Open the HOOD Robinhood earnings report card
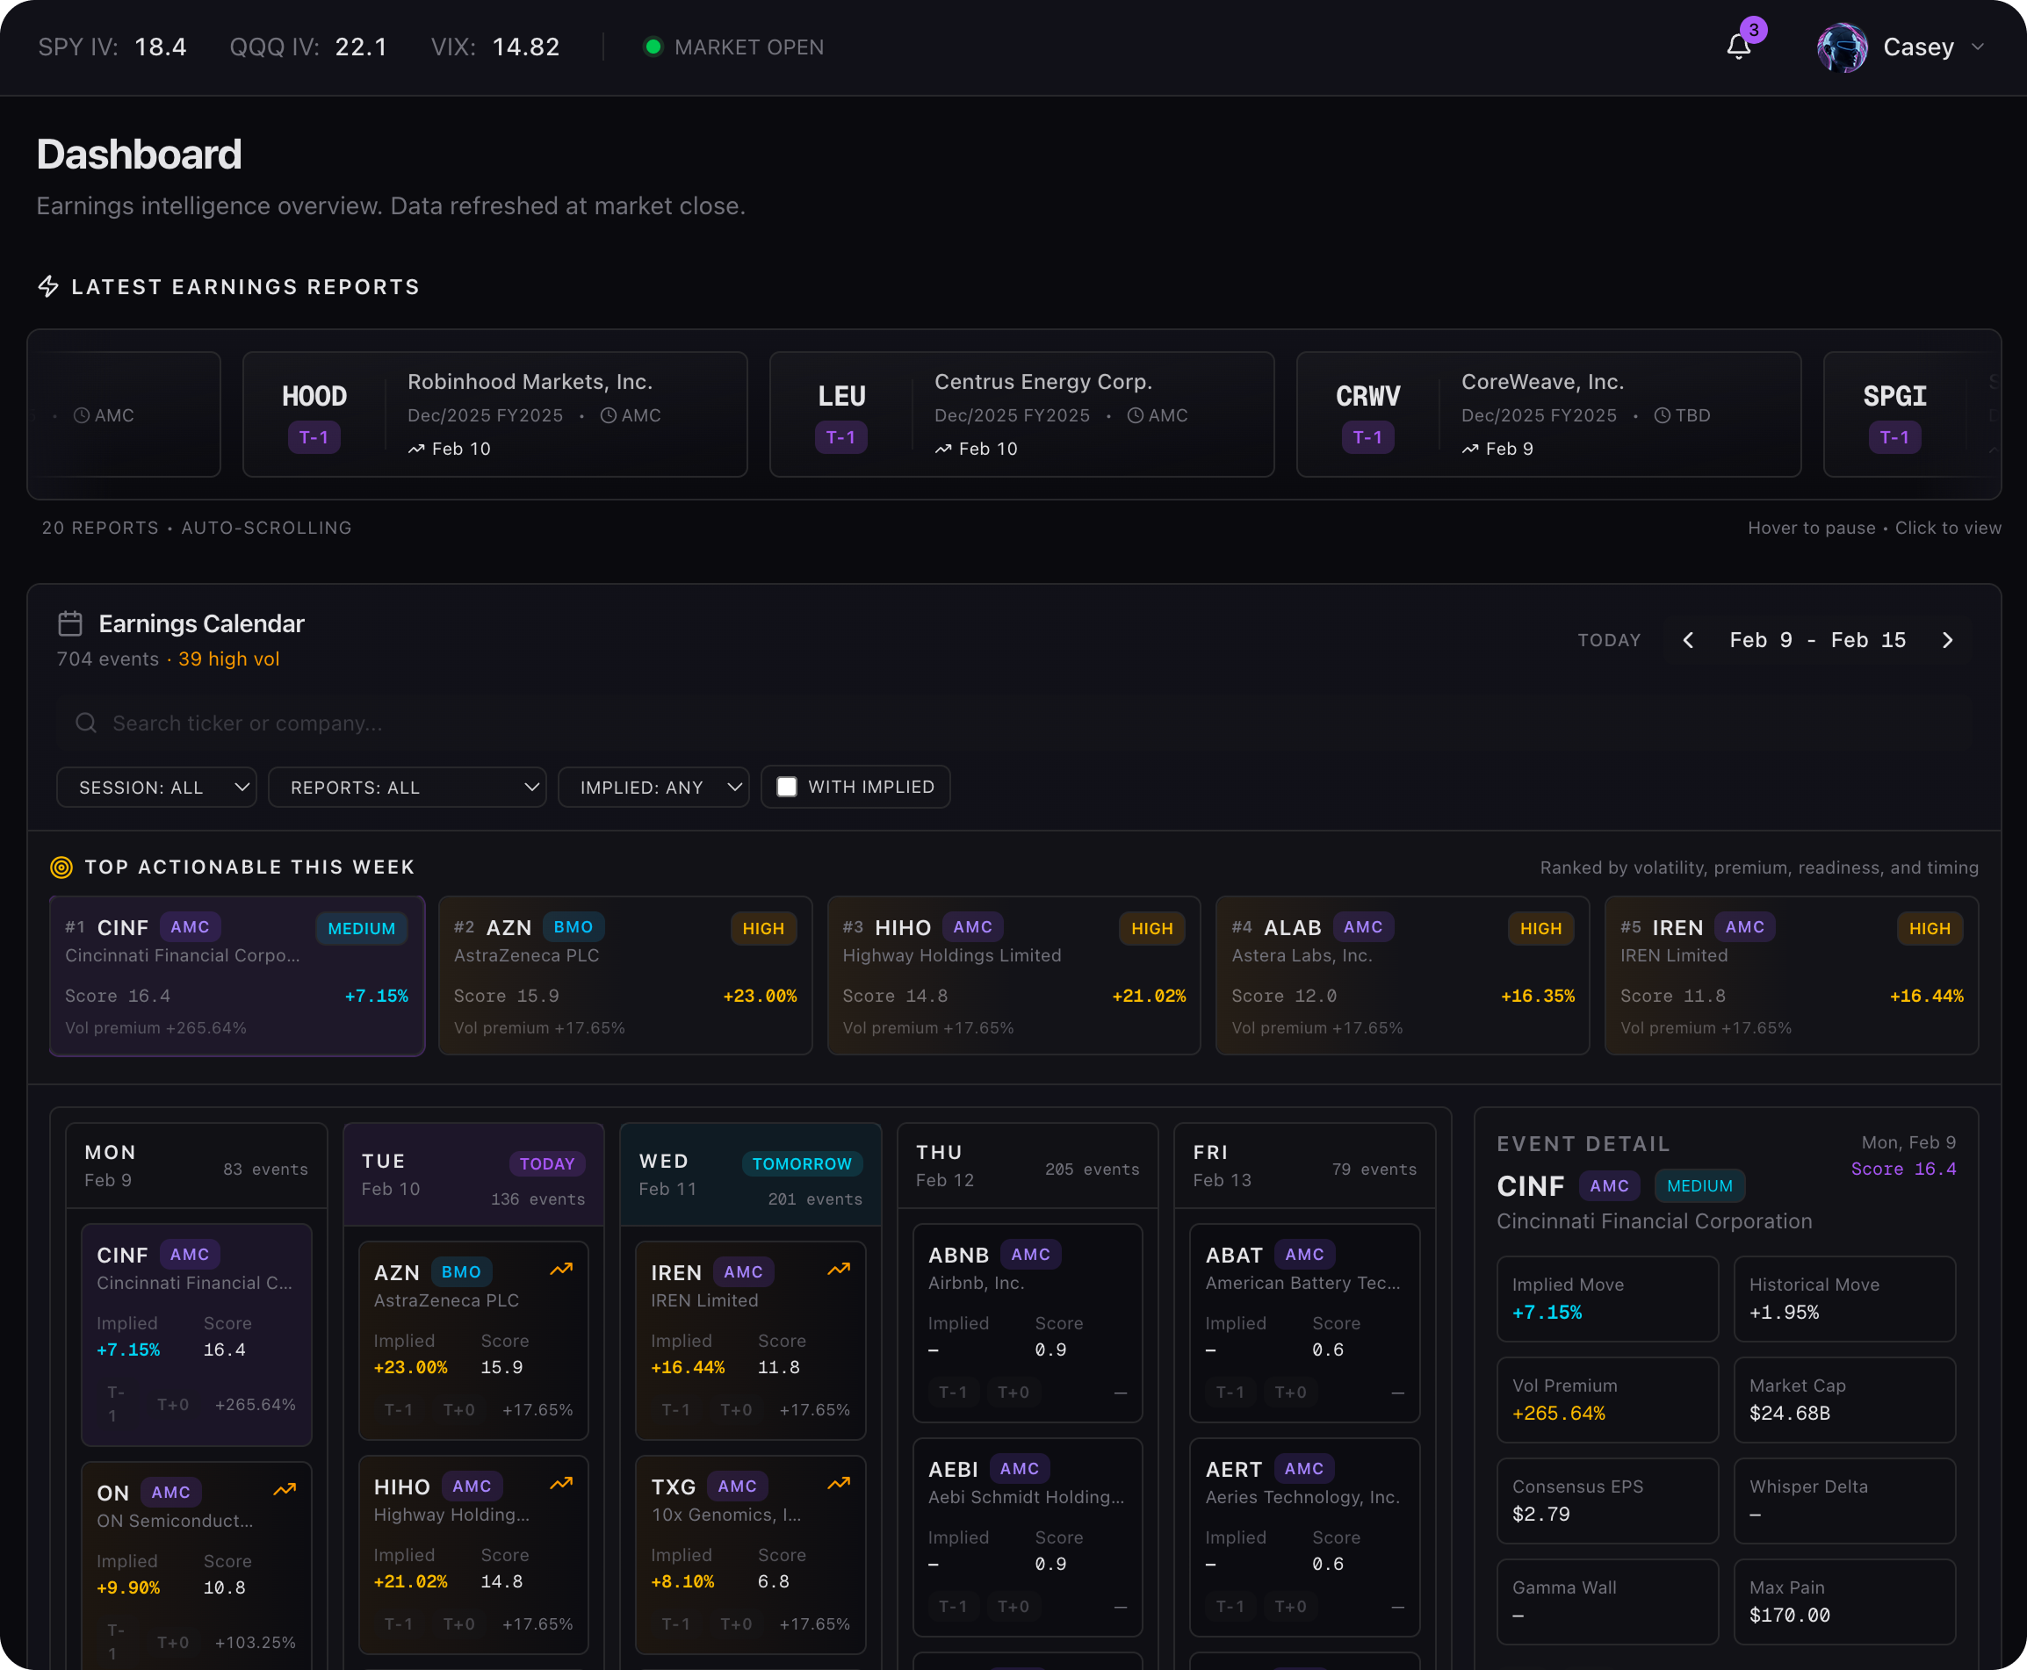 coord(494,414)
